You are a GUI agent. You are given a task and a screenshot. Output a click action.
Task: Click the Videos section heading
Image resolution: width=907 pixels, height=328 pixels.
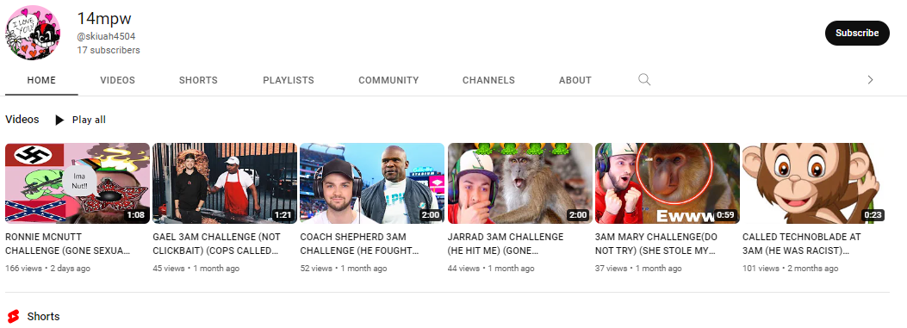22,120
